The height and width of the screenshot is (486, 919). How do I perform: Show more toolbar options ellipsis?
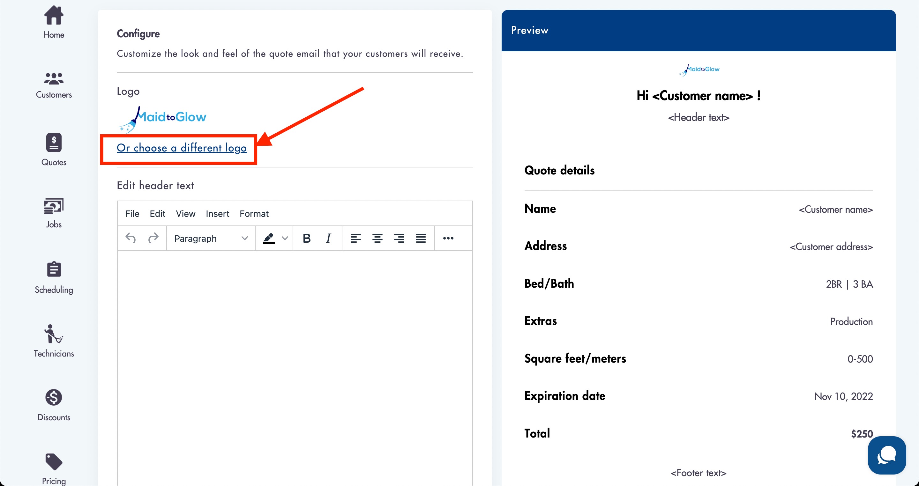click(448, 238)
